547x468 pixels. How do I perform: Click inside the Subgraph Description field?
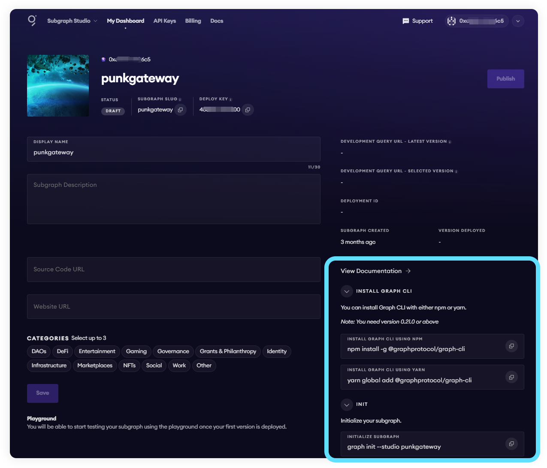coord(173,199)
